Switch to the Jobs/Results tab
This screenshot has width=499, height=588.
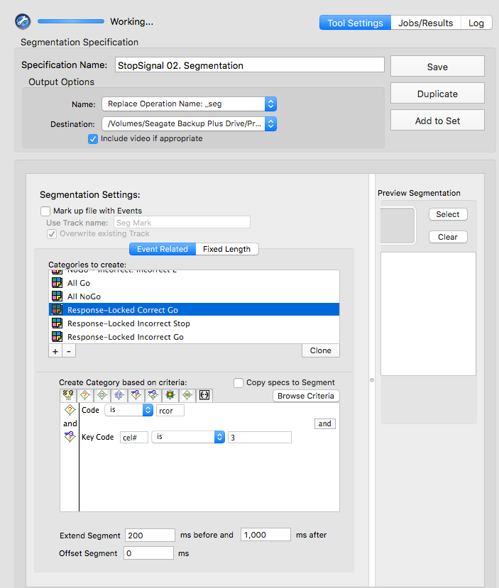pyautogui.click(x=425, y=23)
